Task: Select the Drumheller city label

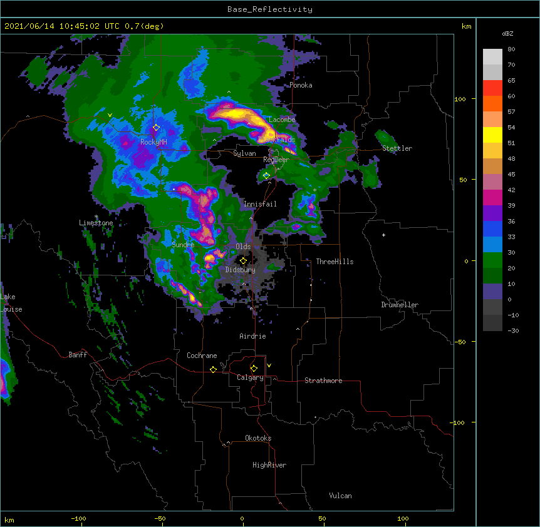Action: coord(400,305)
